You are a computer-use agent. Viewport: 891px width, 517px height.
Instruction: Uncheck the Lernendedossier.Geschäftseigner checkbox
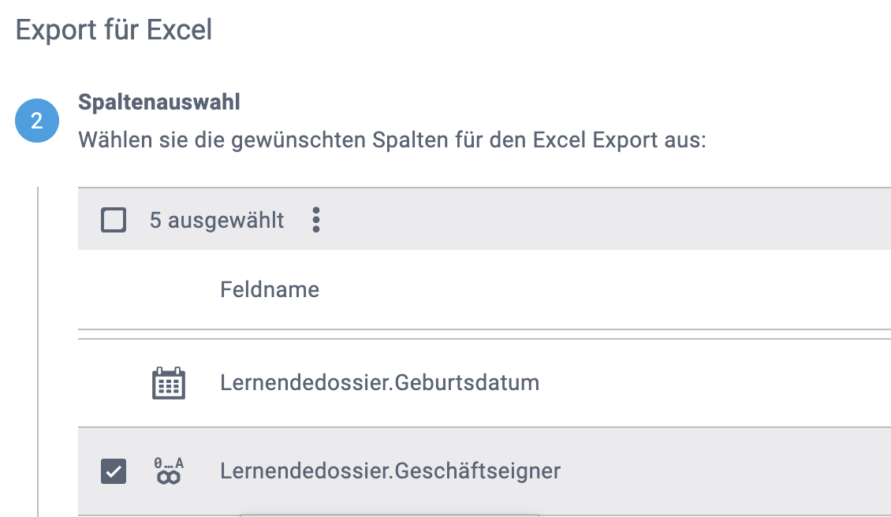114,471
